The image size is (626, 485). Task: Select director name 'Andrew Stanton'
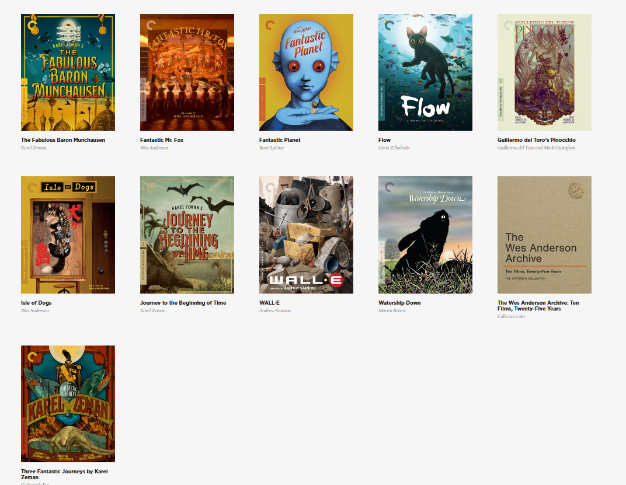(274, 310)
